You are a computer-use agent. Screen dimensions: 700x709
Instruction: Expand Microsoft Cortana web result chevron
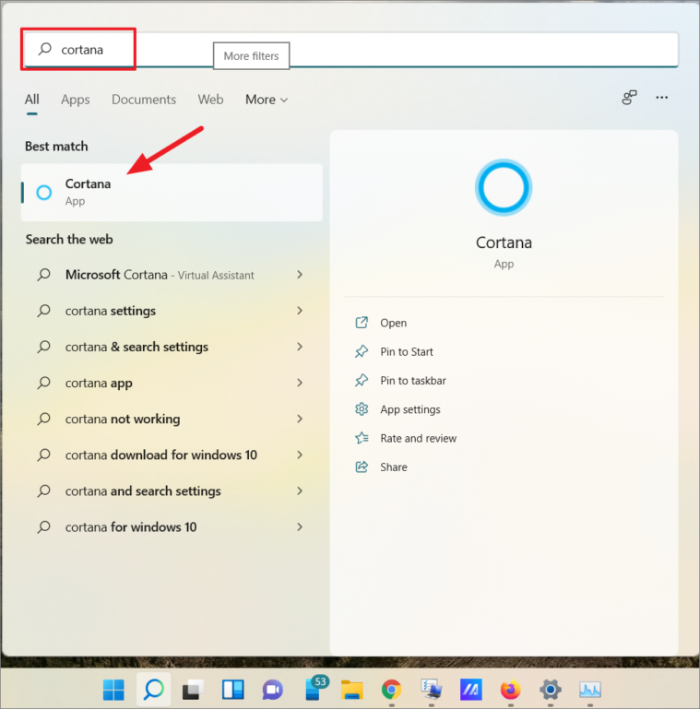[x=300, y=275]
